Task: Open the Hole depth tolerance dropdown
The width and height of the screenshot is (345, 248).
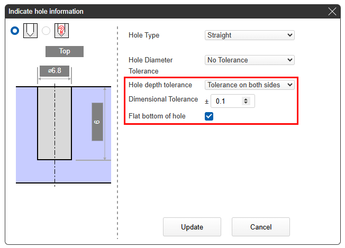Action: [x=249, y=85]
